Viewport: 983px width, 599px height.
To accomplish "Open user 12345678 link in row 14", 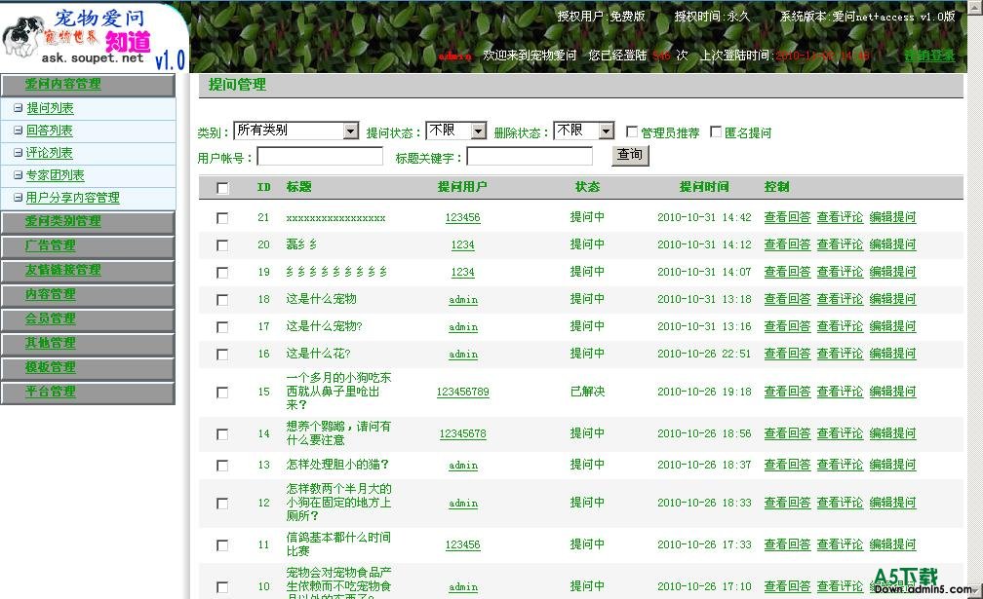I will pos(462,433).
